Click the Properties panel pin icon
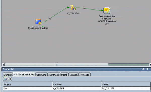This screenshot has width=151, height=92. pyautogui.click(x=147, y=69)
